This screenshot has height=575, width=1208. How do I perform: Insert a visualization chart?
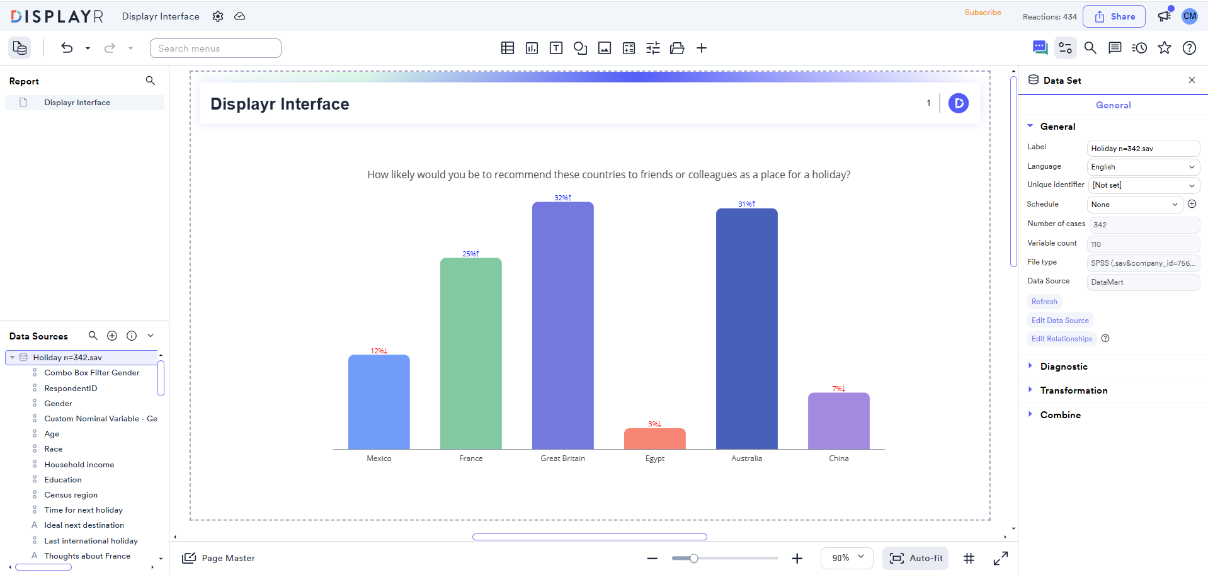click(532, 48)
